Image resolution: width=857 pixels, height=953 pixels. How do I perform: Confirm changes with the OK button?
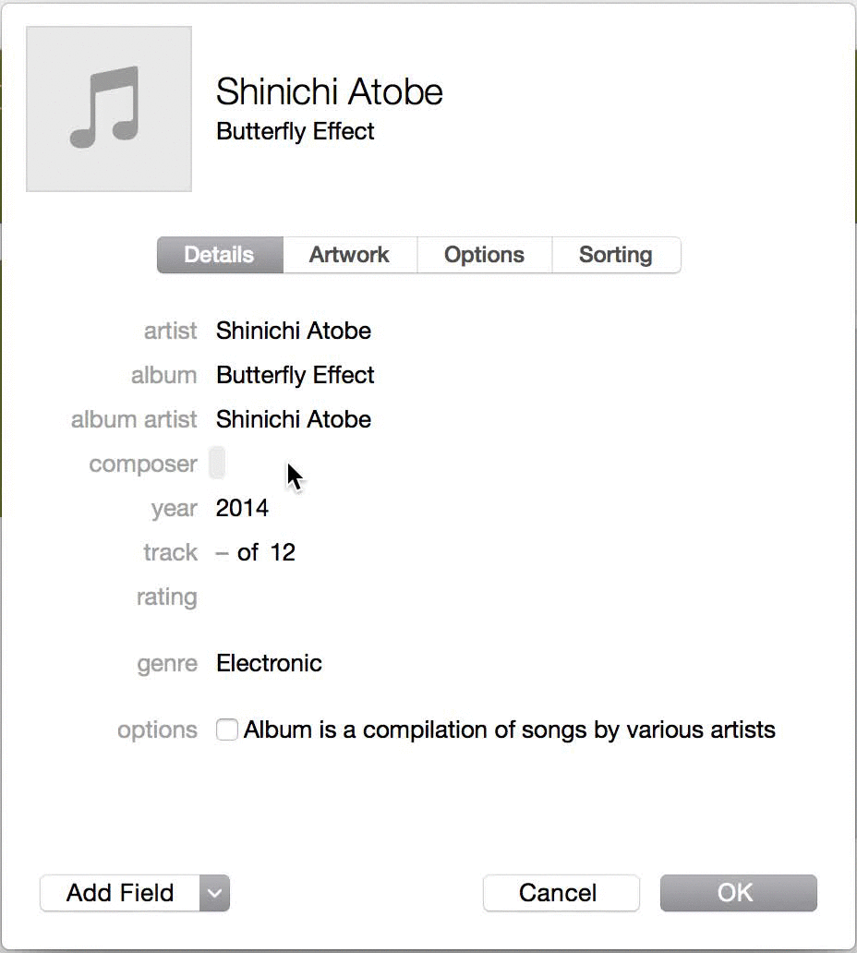tap(739, 893)
